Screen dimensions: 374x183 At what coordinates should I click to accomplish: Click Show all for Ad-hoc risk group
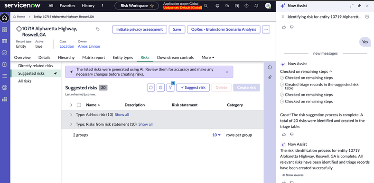pyautogui.click(x=122, y=114)
